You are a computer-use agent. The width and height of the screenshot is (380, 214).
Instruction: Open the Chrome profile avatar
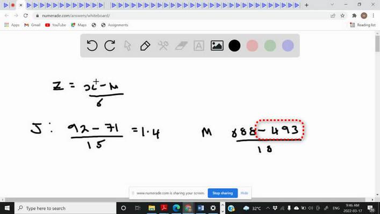click(364, 16)
